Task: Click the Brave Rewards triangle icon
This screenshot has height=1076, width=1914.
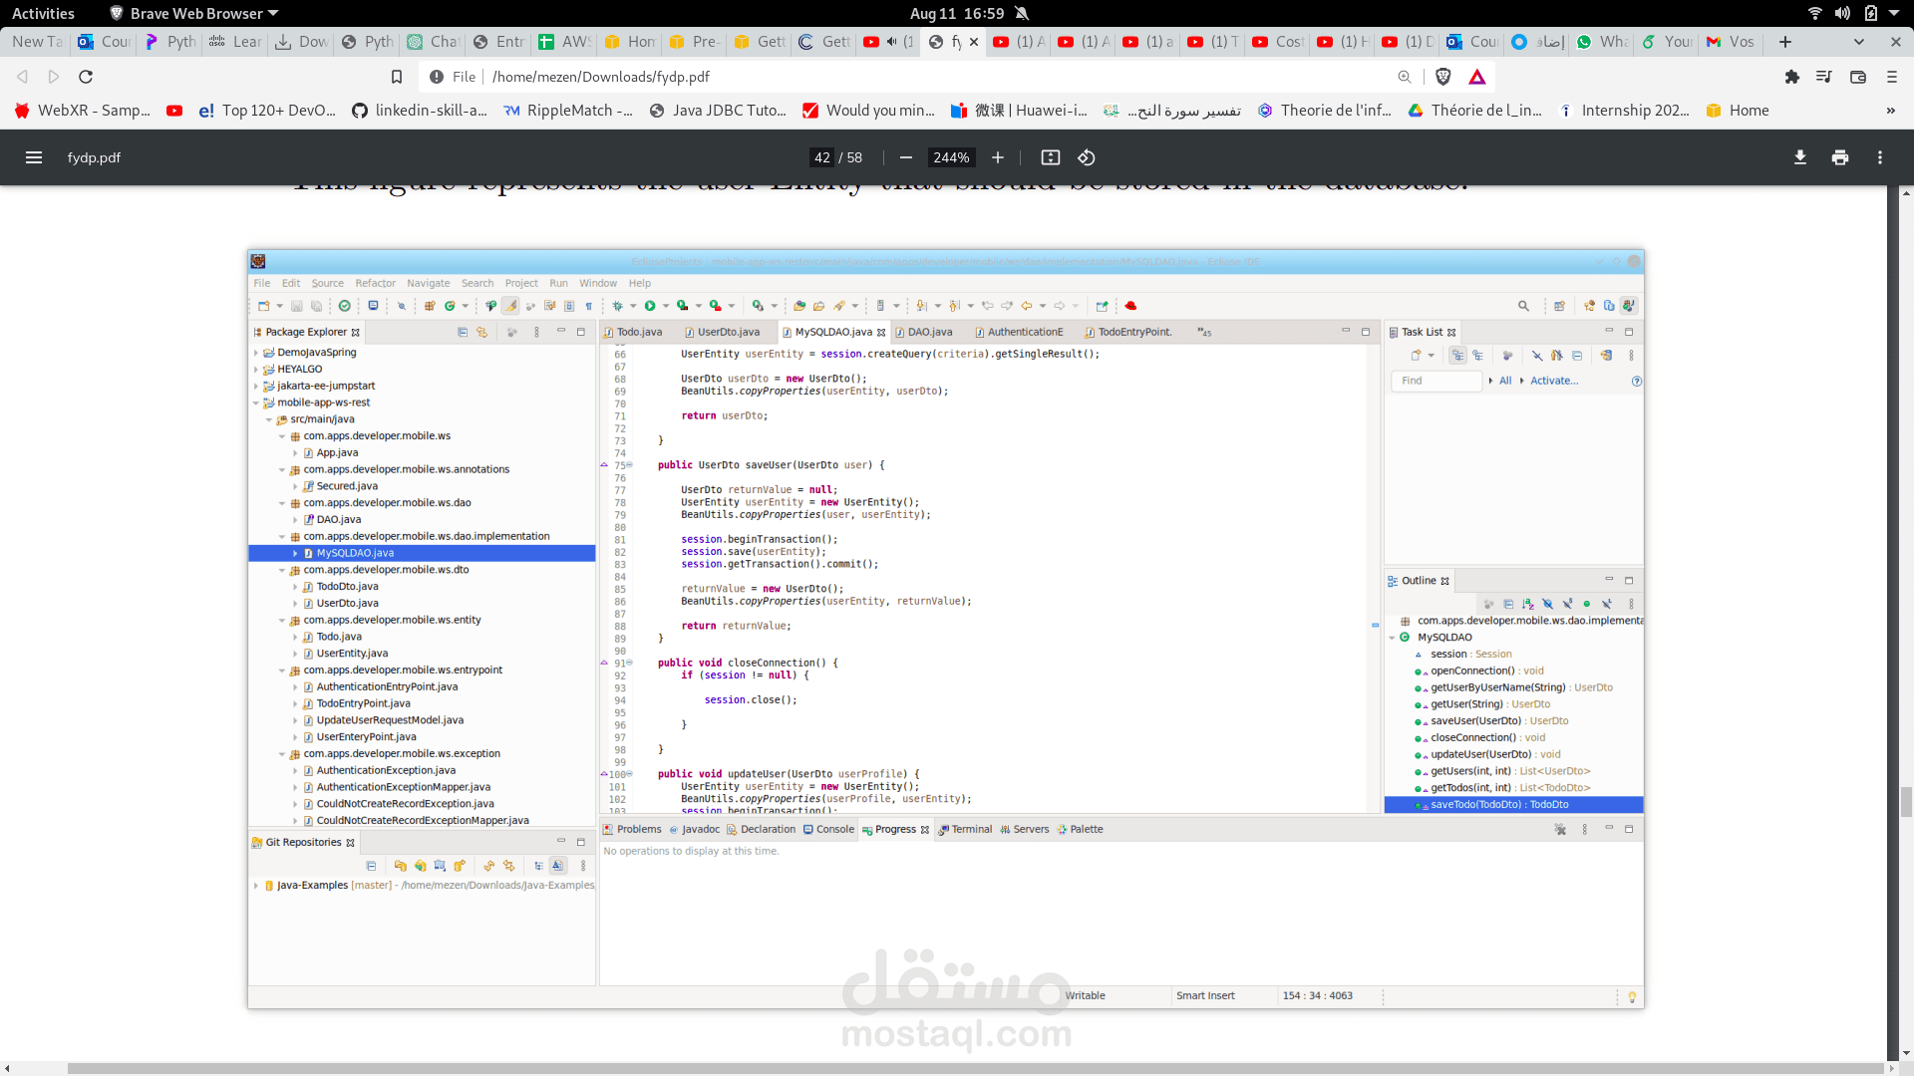Action: pos(1476,77)
